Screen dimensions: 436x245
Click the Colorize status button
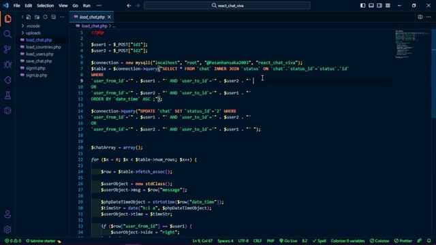[x=379, y=240]
